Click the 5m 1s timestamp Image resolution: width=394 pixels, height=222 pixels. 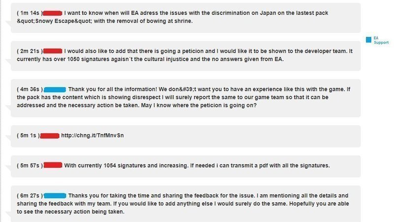click(x=28, y=136)
